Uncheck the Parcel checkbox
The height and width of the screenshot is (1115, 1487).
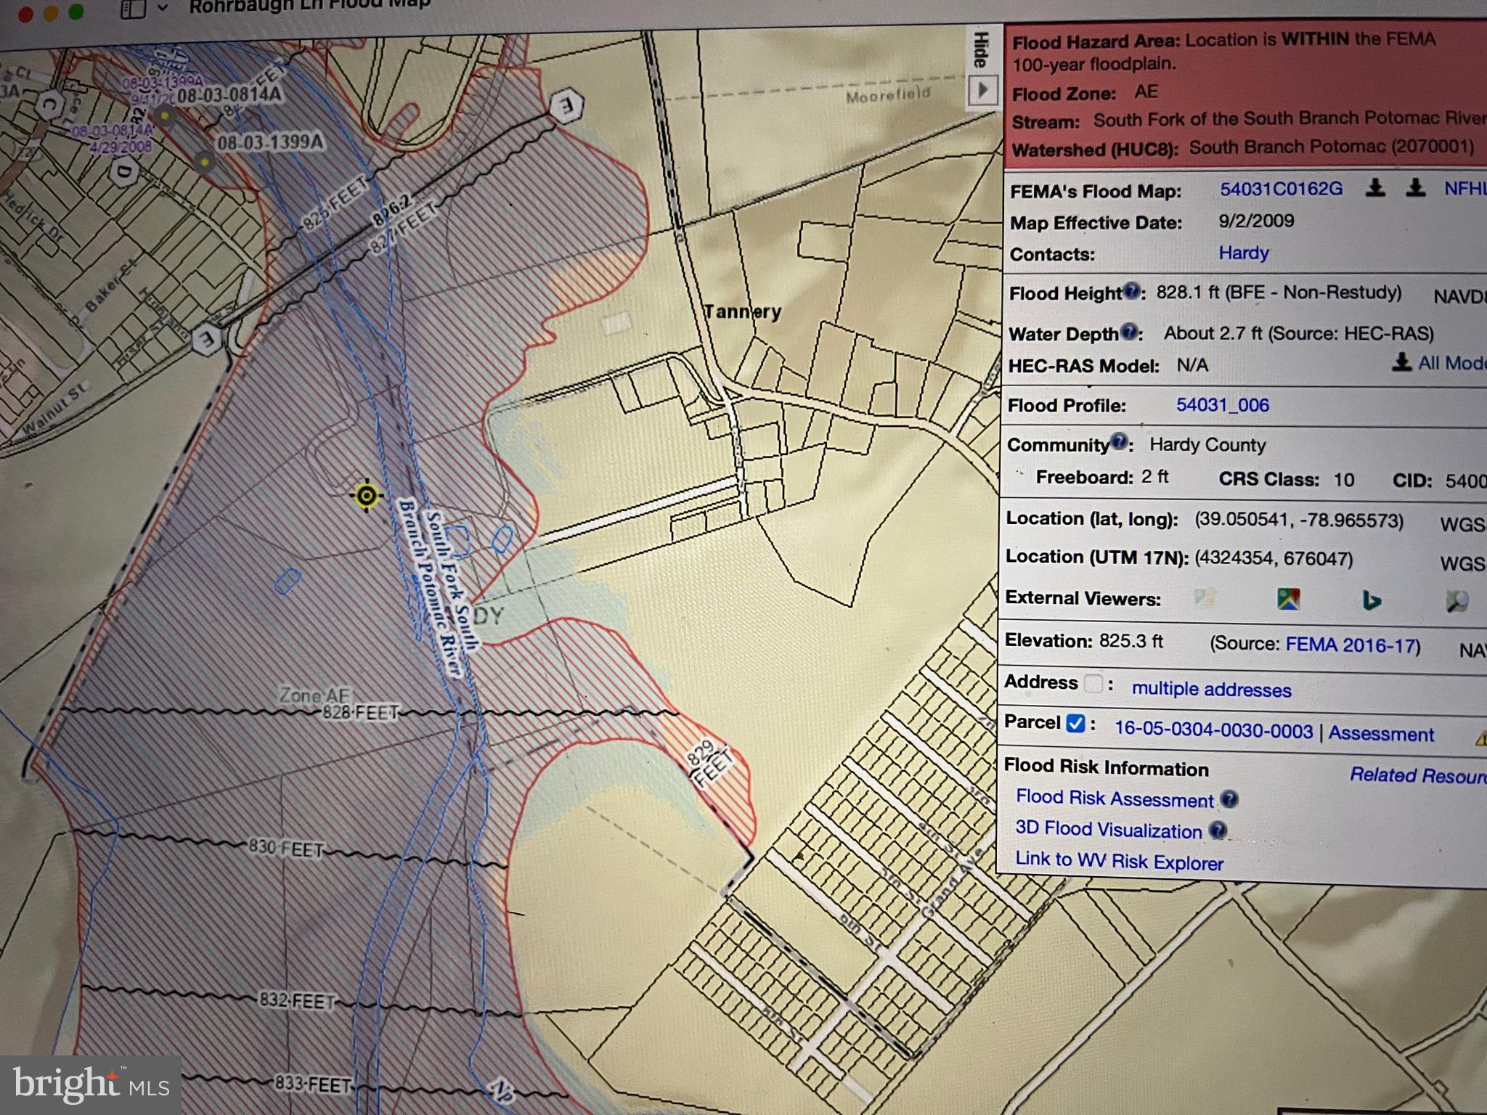pos(1076,723)
